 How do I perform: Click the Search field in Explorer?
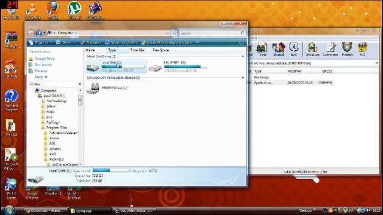212,33
